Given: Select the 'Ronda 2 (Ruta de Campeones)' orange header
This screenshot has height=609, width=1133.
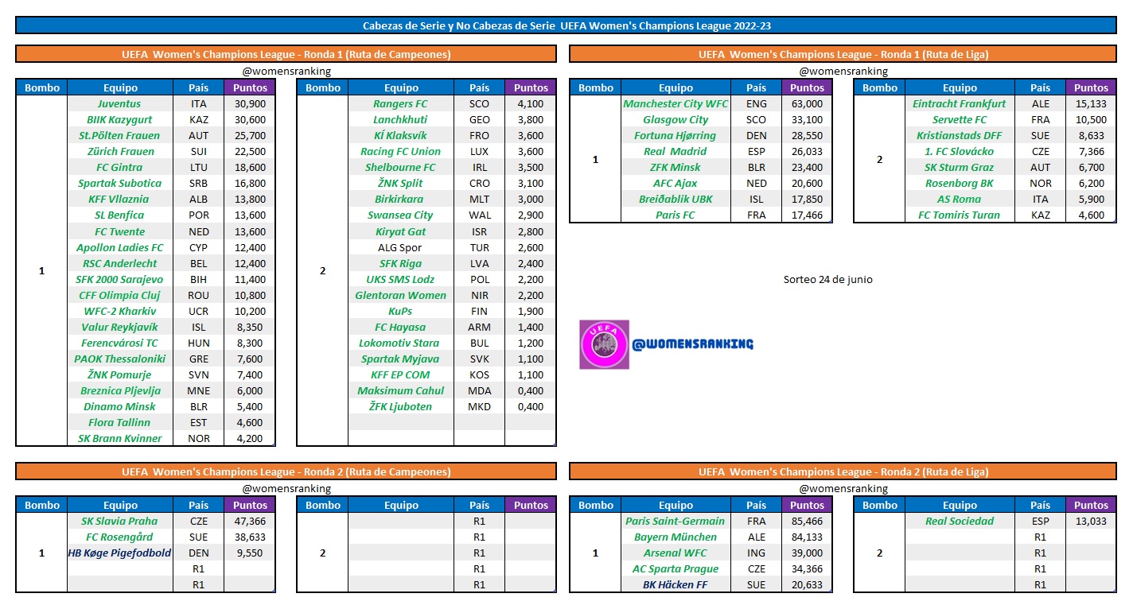Looking at the screenshot, I should 286,471.
